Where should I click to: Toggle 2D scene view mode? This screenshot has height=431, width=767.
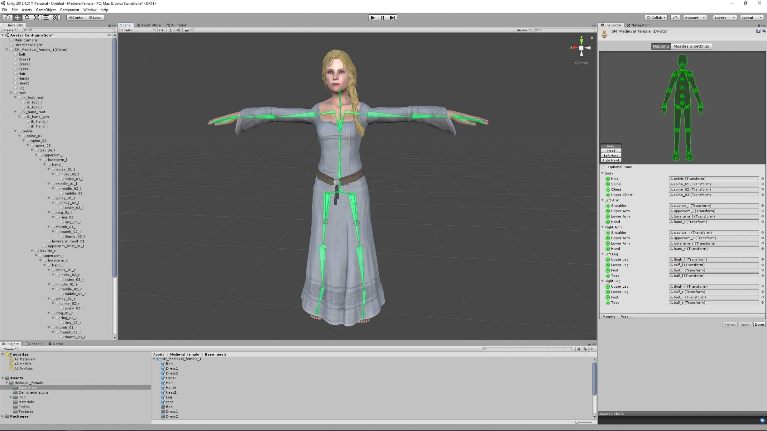point(161,30)
